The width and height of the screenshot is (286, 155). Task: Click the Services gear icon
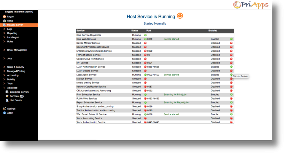click(7, 96)
